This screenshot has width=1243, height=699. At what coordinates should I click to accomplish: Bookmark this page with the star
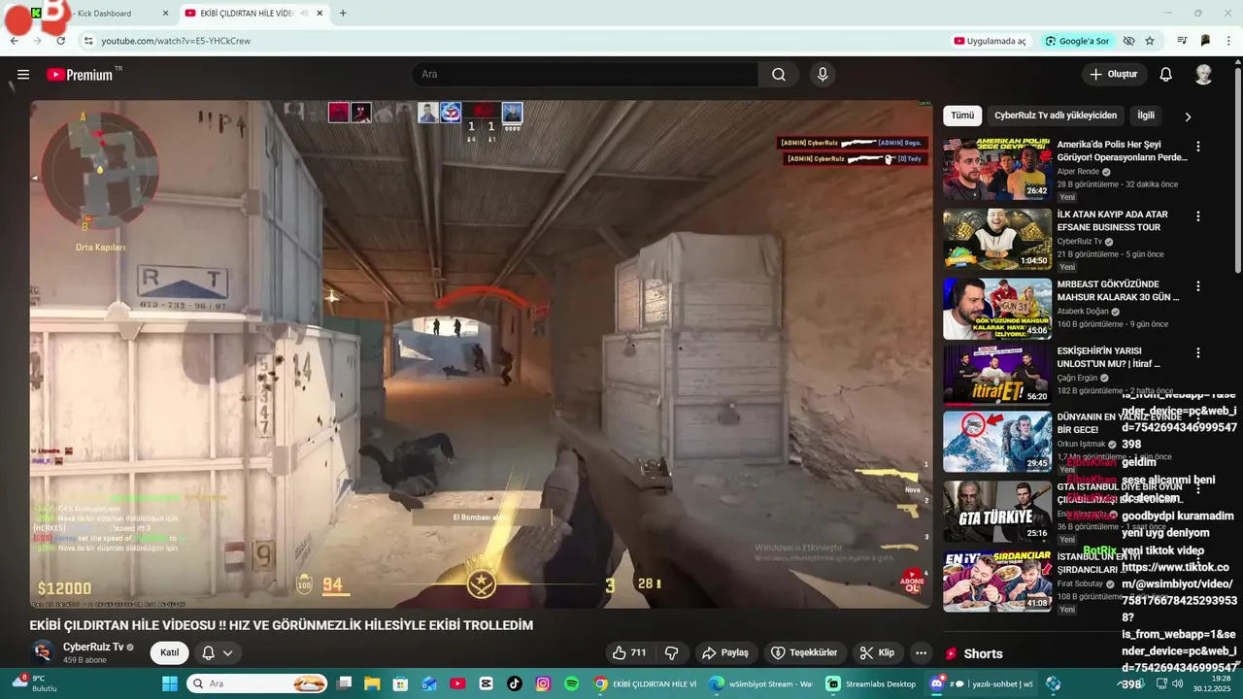pos(1150,41)
